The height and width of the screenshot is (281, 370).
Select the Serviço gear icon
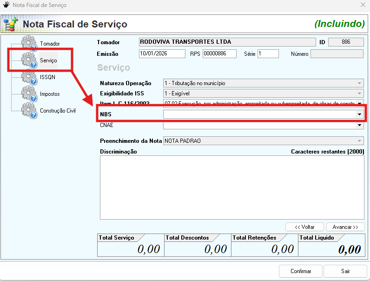(x=29, y=60)
